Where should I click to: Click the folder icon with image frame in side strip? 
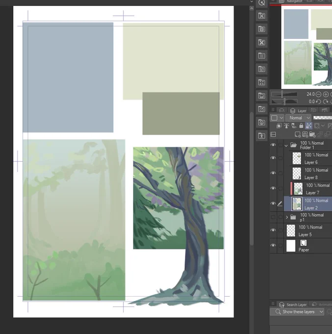click(x=261, y=29)
